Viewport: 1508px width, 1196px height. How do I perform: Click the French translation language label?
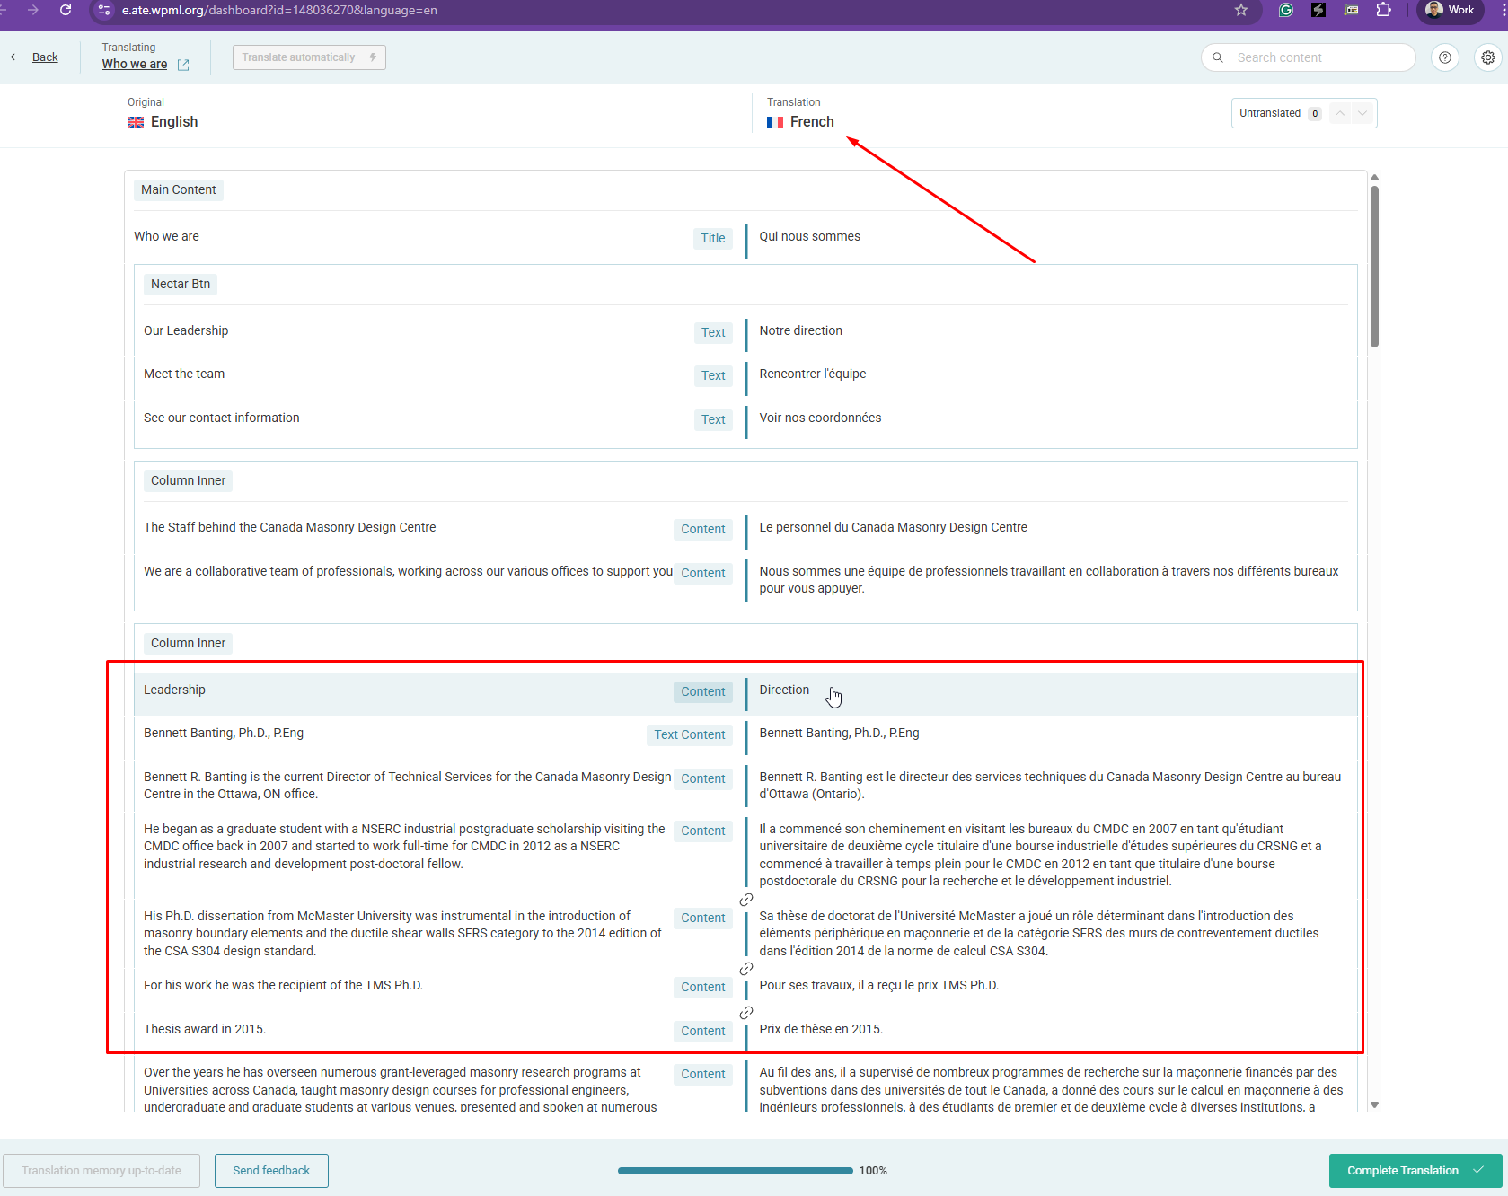[x=812, y=121]
